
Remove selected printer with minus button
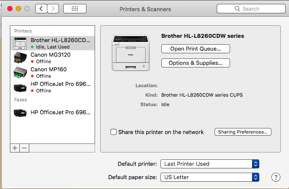click(x=25, y=148)
